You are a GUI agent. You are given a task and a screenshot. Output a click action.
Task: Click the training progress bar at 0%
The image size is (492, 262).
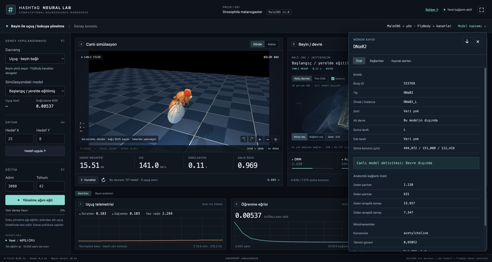[x=35, y=214]
